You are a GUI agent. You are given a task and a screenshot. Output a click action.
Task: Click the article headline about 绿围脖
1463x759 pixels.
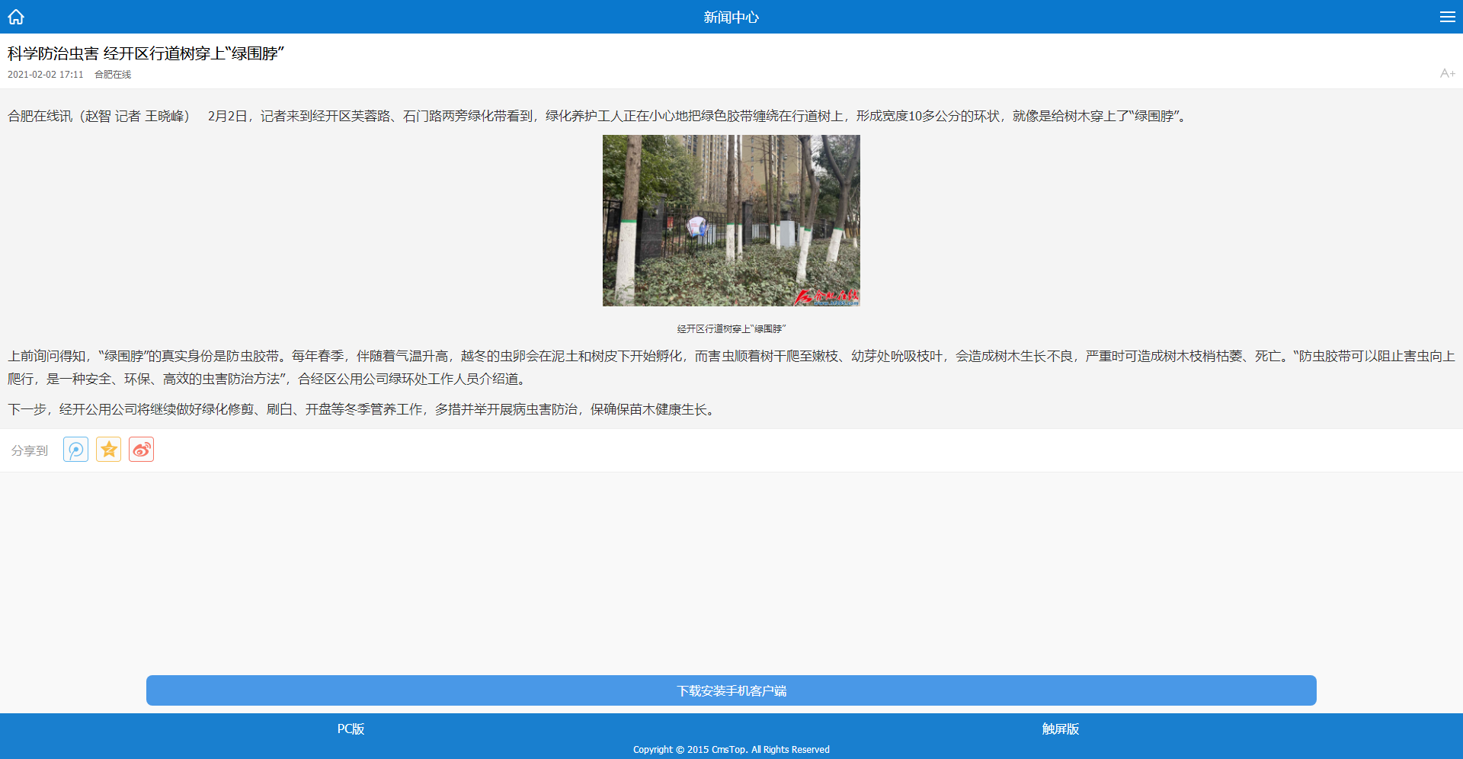coord(146,53)
